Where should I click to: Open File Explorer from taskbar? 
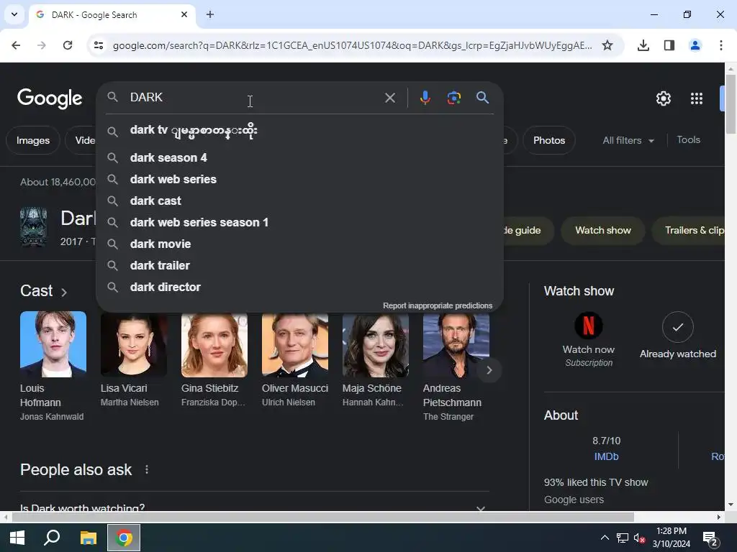pyautogui.click(x=88, y=538)
